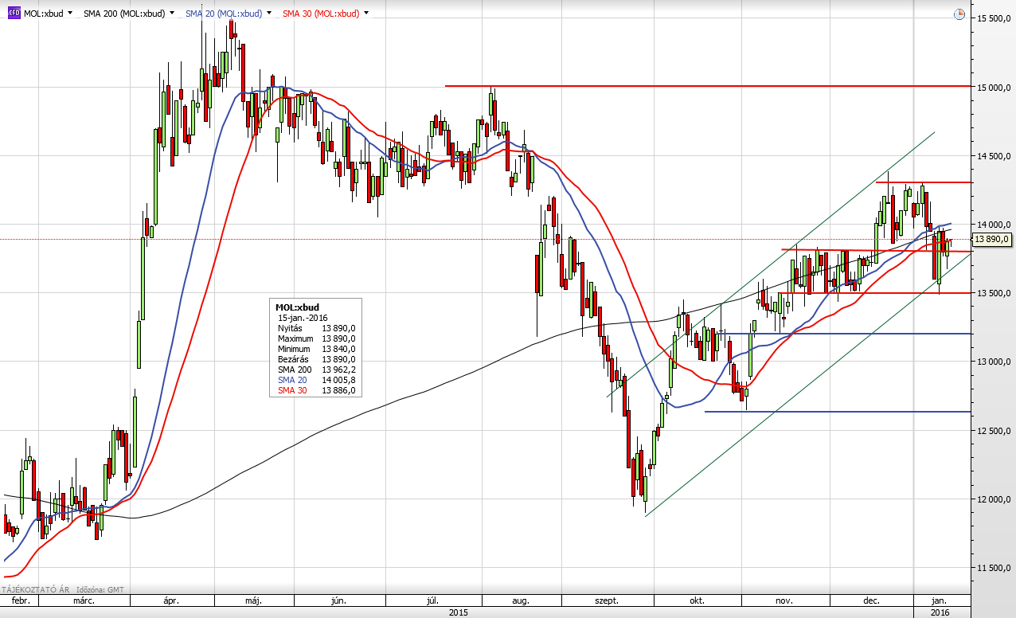Screen dimensions: 1016x618
Task: Click the SMA 30 value 13 886,0
Action: [338, 391]
